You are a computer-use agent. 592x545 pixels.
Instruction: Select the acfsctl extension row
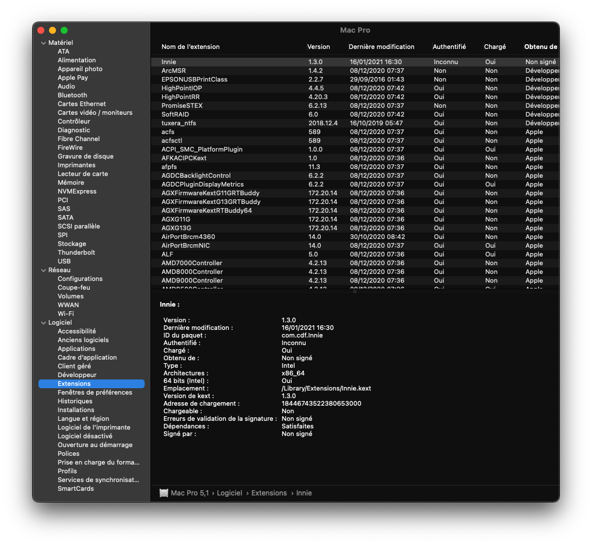355,140
